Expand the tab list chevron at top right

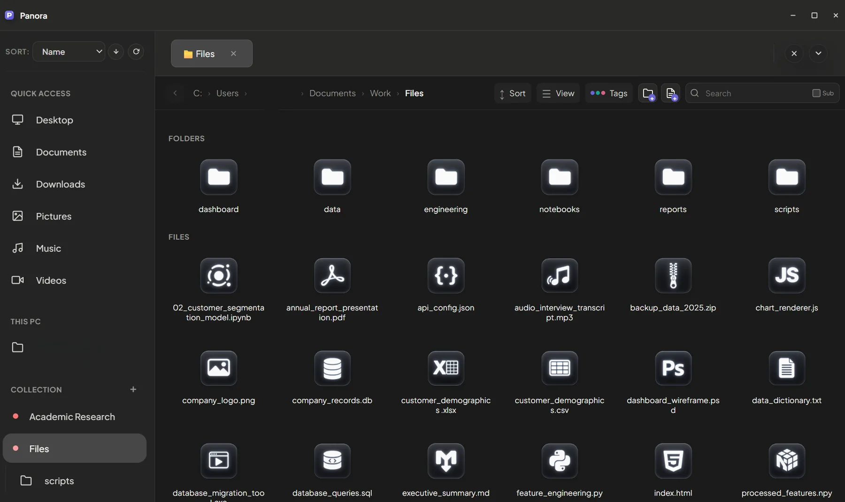[818, 53]
